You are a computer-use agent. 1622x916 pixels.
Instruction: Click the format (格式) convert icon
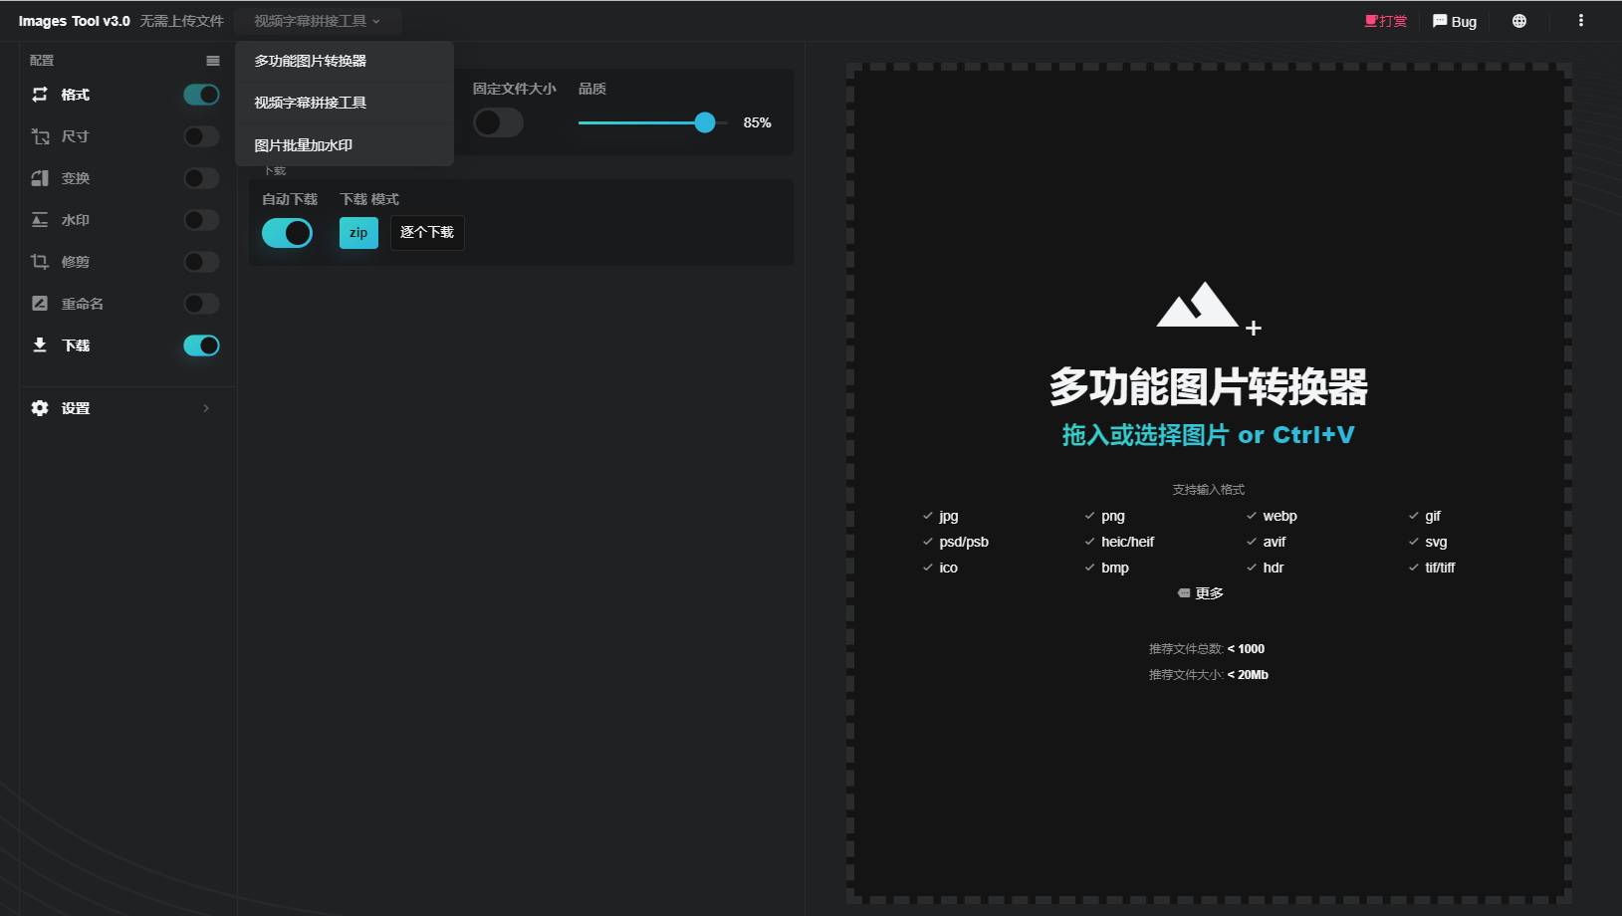pos(40,95)
